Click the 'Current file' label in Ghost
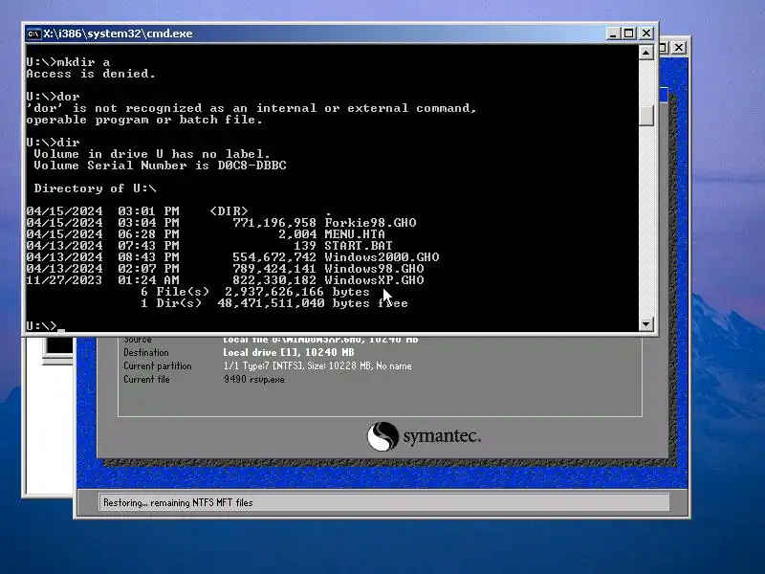 point(146,379)
